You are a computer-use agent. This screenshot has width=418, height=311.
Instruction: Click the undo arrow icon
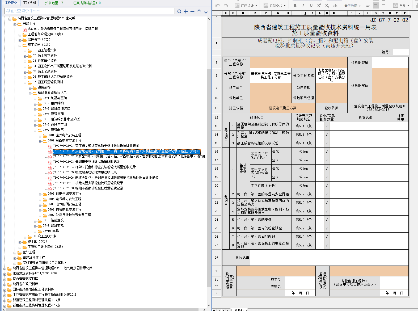tap(218, 5)
